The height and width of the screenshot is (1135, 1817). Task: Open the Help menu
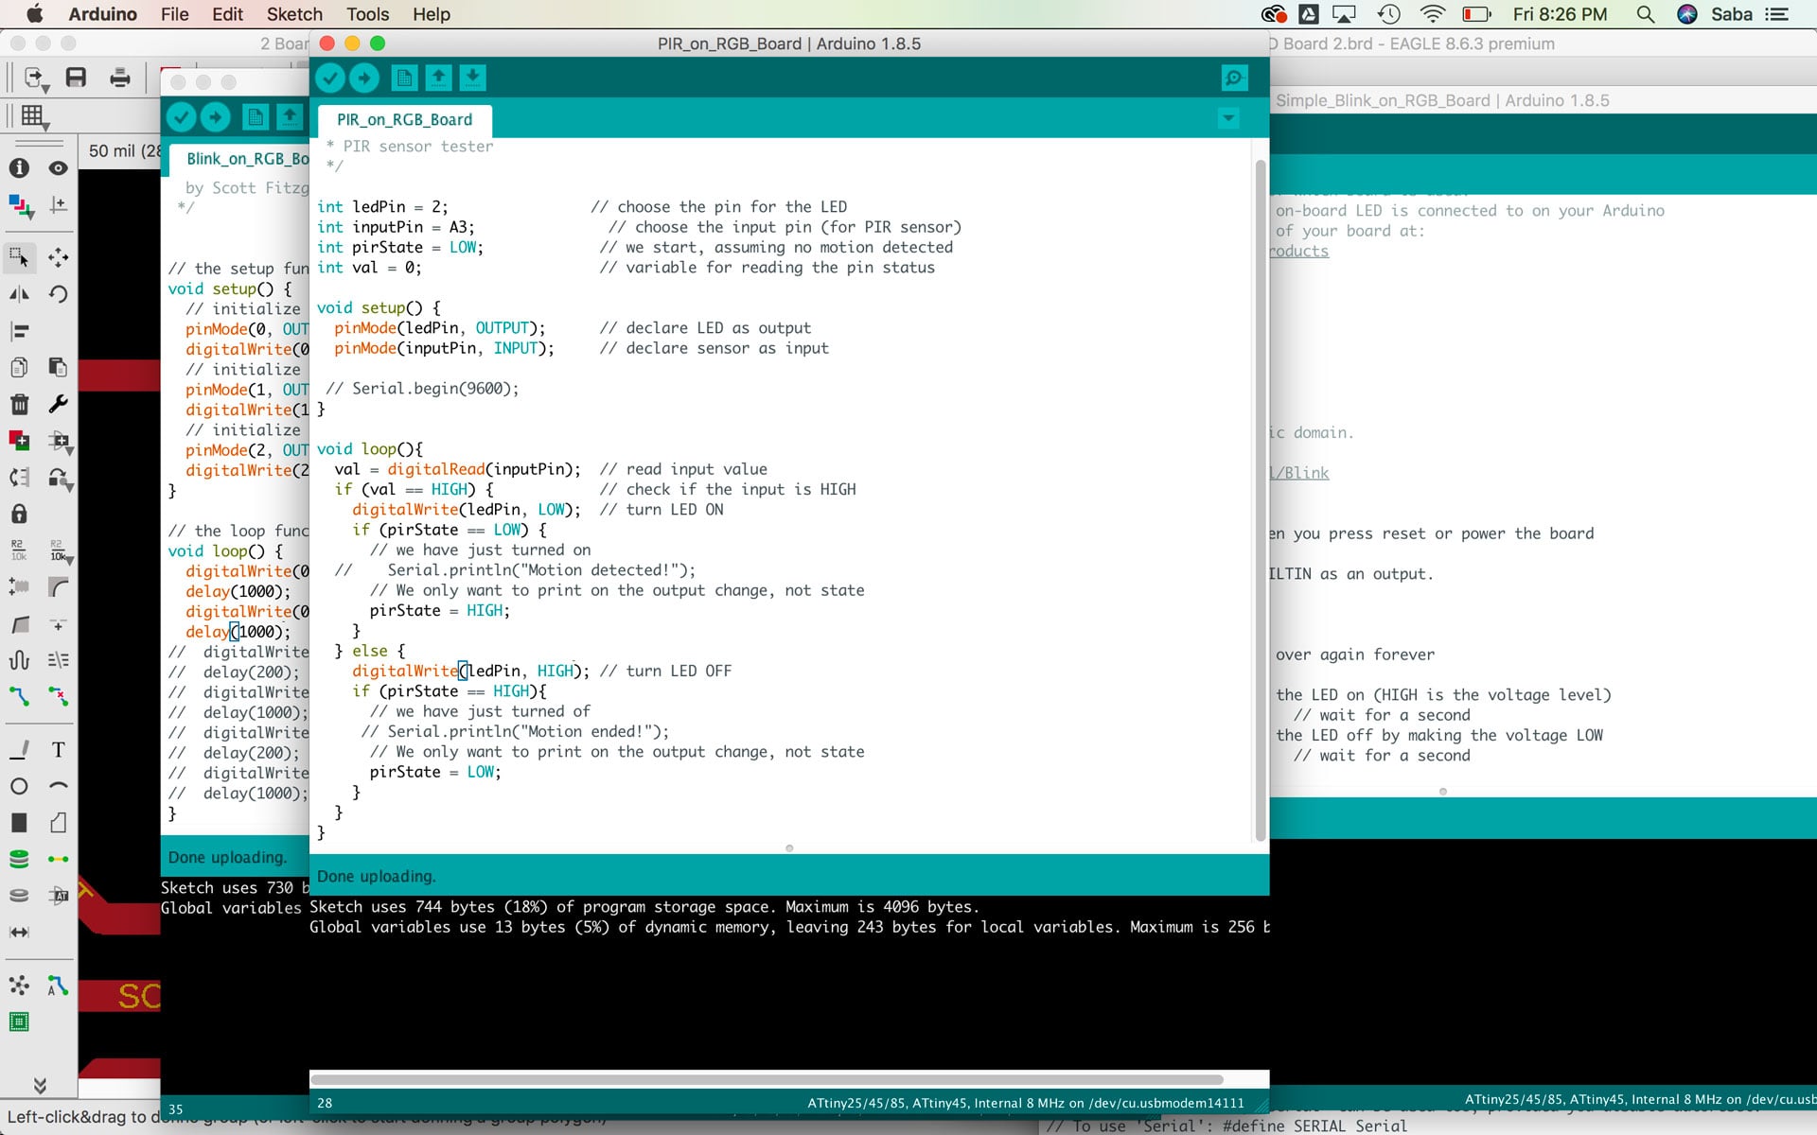[x=432, y=14]
